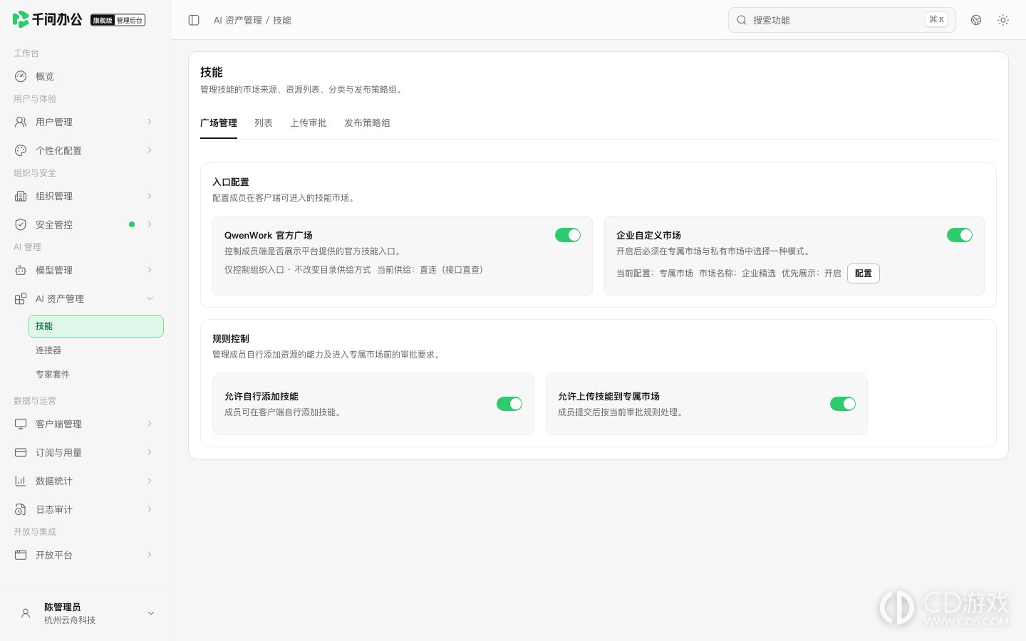Click the 数据统计 bar chart icon
Screen dimensions: 1026x641
pos(21,481)
